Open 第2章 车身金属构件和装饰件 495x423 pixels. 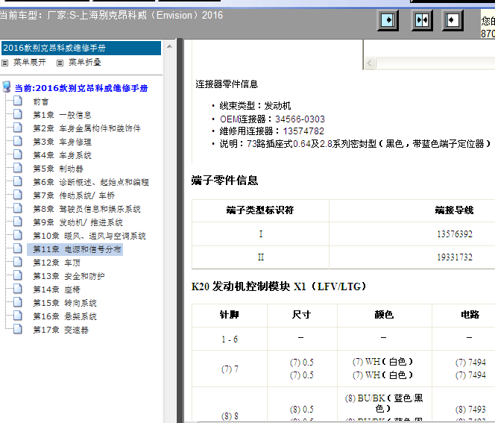86,128
